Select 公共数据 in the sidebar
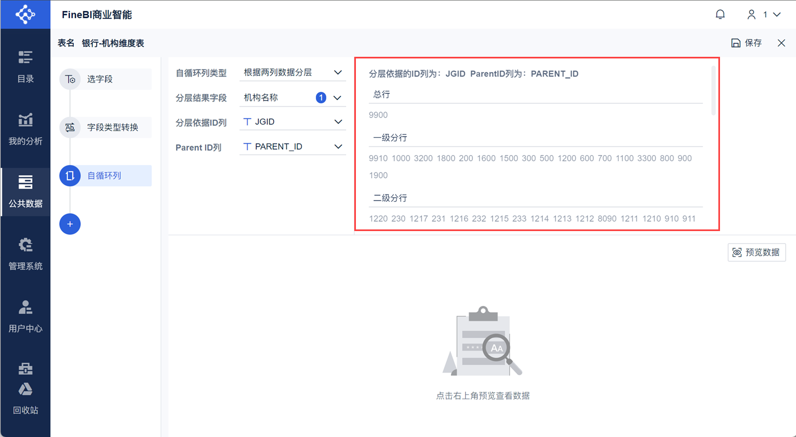The height and width of the screenshot is (437, 796). tap(25, 192)
